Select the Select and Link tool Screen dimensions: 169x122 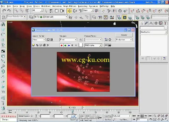point(17,11)
